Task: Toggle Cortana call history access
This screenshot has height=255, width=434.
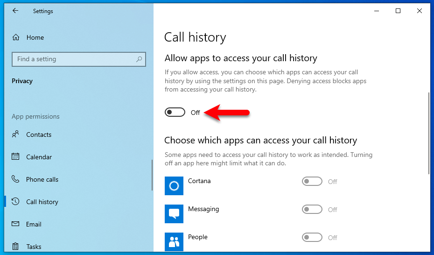Action: click(312, 181)
